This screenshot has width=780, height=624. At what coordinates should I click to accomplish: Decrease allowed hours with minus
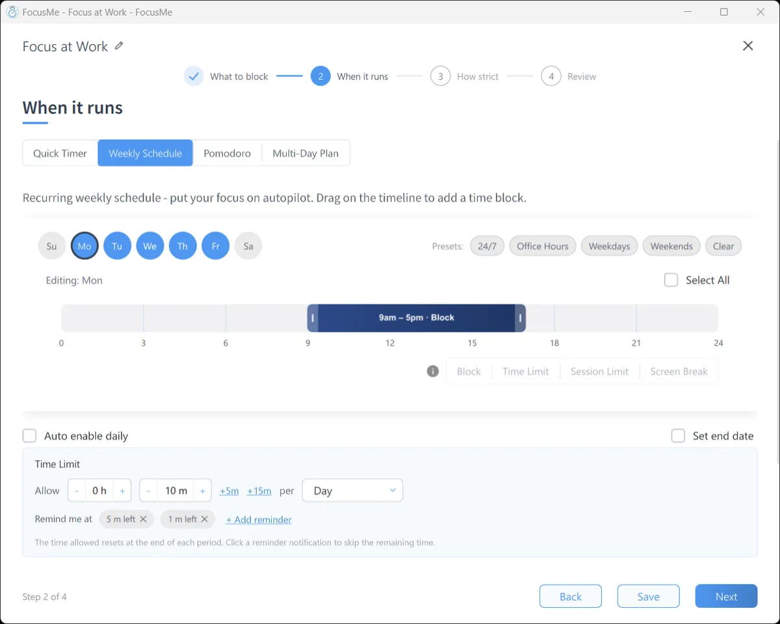tap(77, 491)
